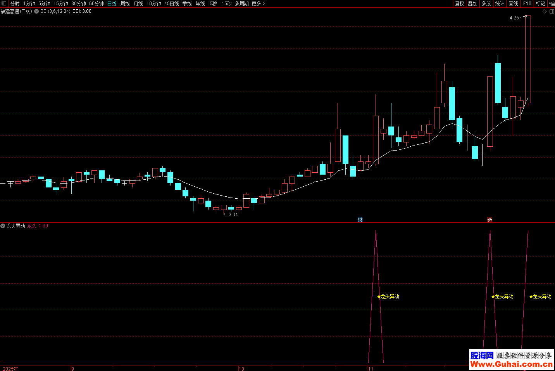The image size is (555, 371).
Task: Expand the 更多 periods menu
Action: (x=258, y=3)
